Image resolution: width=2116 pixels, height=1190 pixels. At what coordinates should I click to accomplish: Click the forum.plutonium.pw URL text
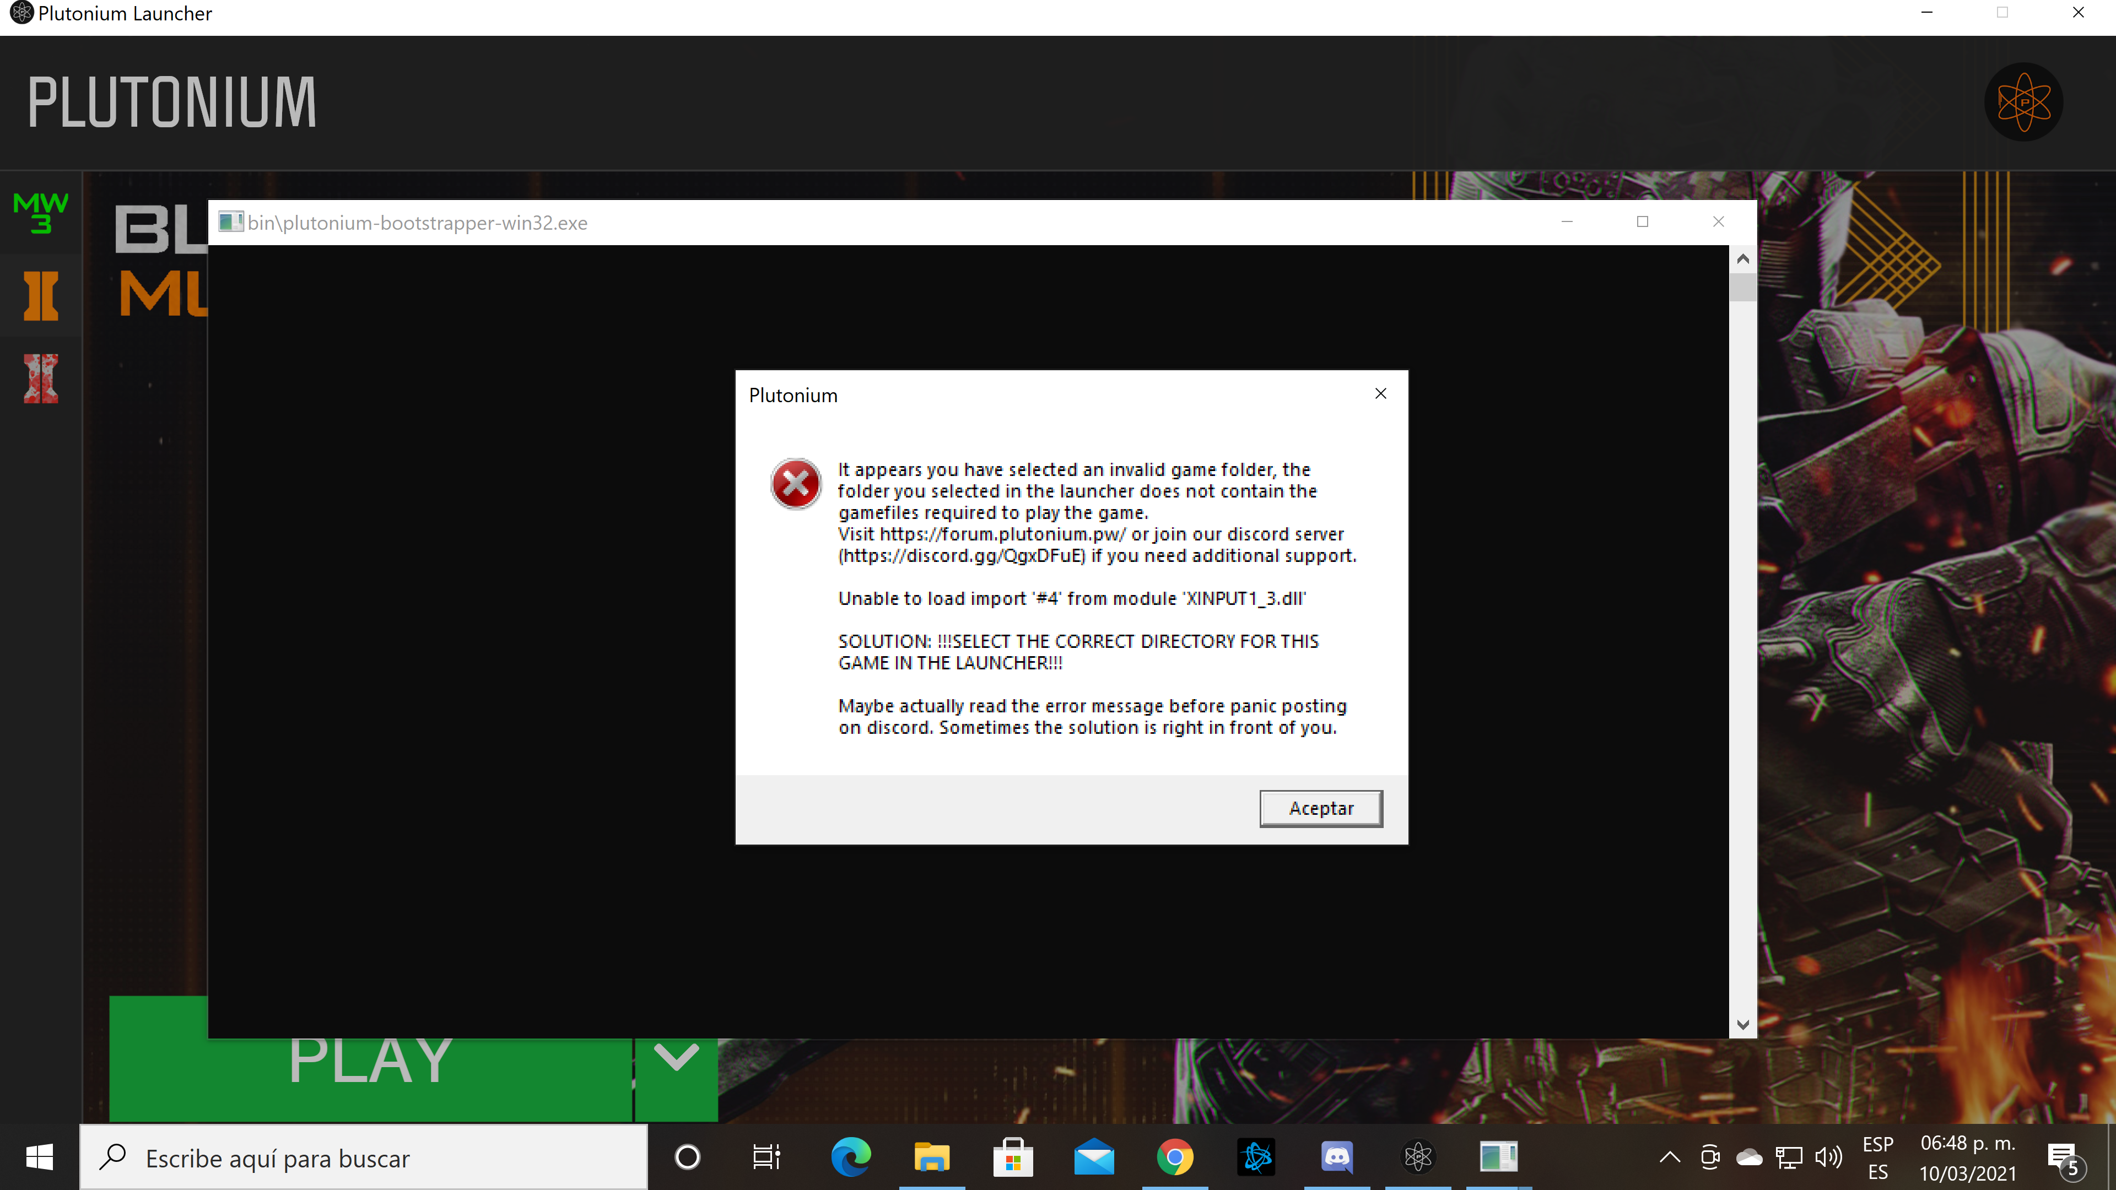pos(1002,534)
